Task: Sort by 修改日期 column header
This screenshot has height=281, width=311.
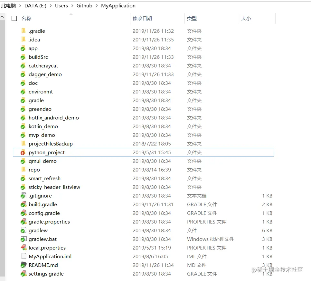Action: coord(142,18)
